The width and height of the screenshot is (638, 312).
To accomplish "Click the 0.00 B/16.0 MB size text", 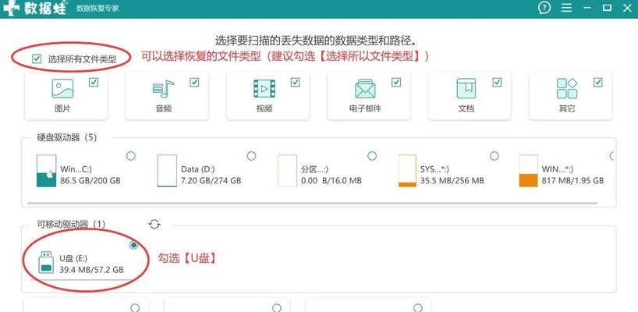I will pyautogui.click(x=331, y=180).
